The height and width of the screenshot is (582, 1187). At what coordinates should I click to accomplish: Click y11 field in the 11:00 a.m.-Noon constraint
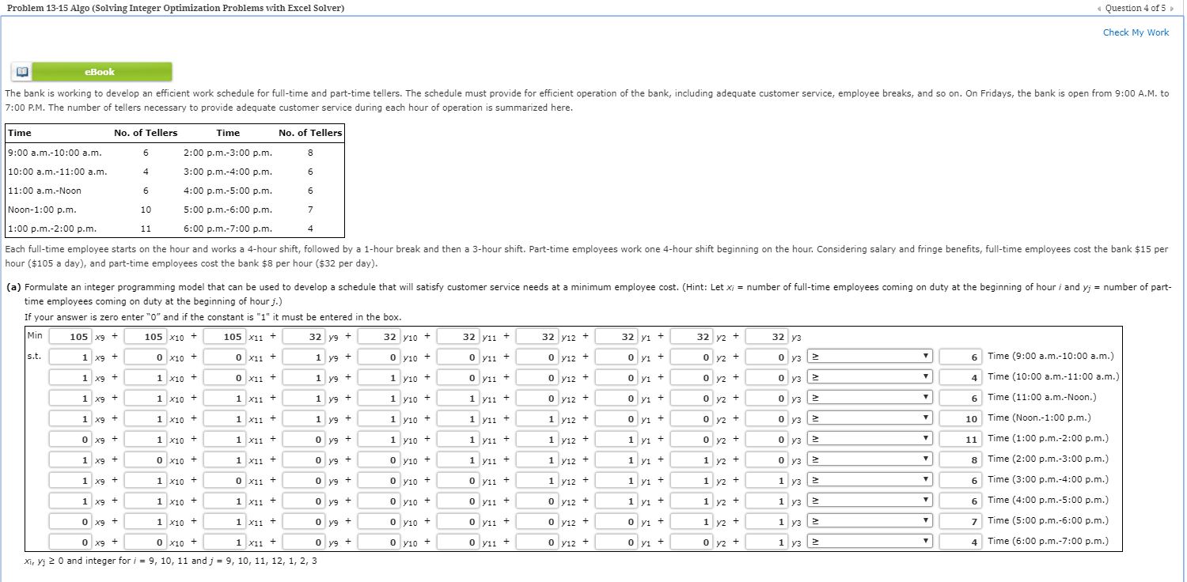457,398
